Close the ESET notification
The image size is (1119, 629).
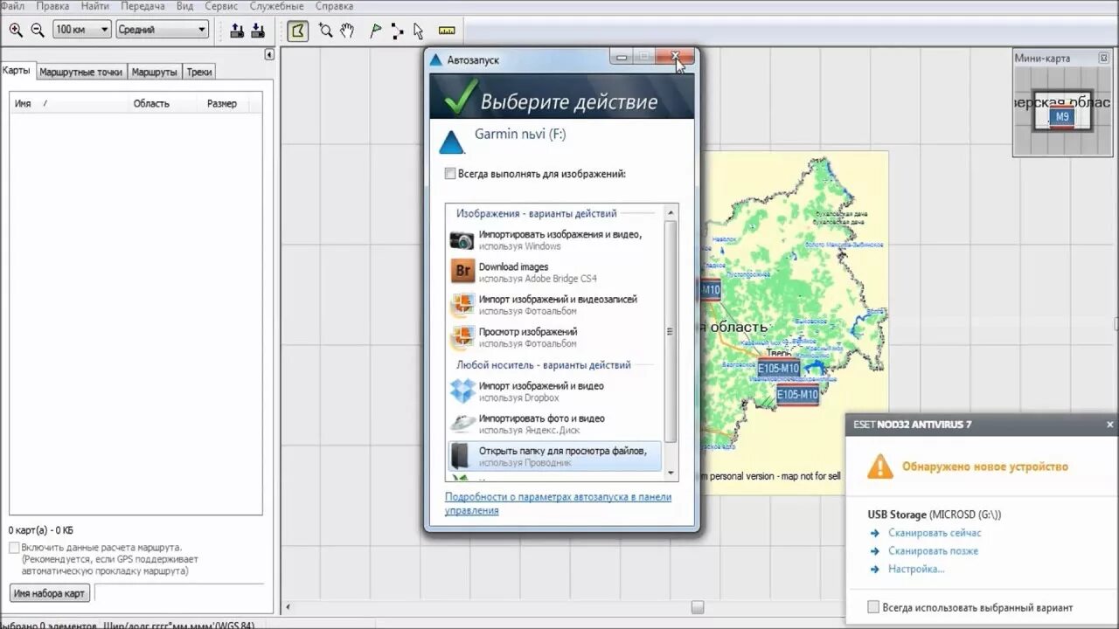(x=1109, y=425)
